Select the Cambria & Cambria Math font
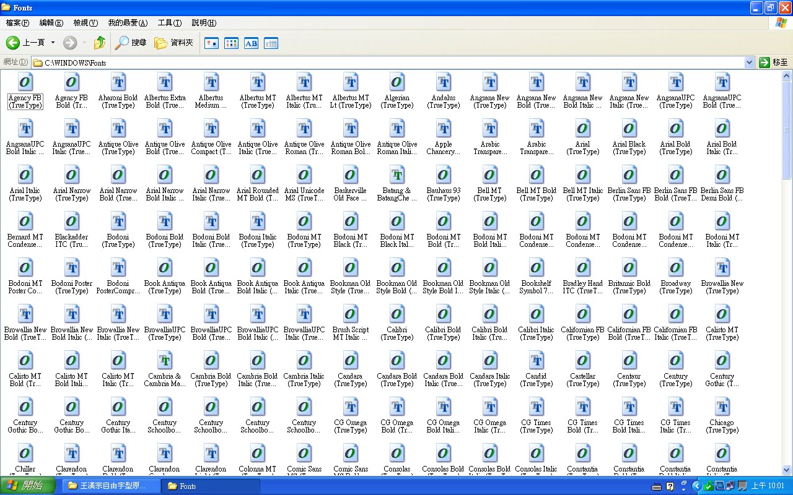This screenshot has width=793, height=495. point(165,369)
